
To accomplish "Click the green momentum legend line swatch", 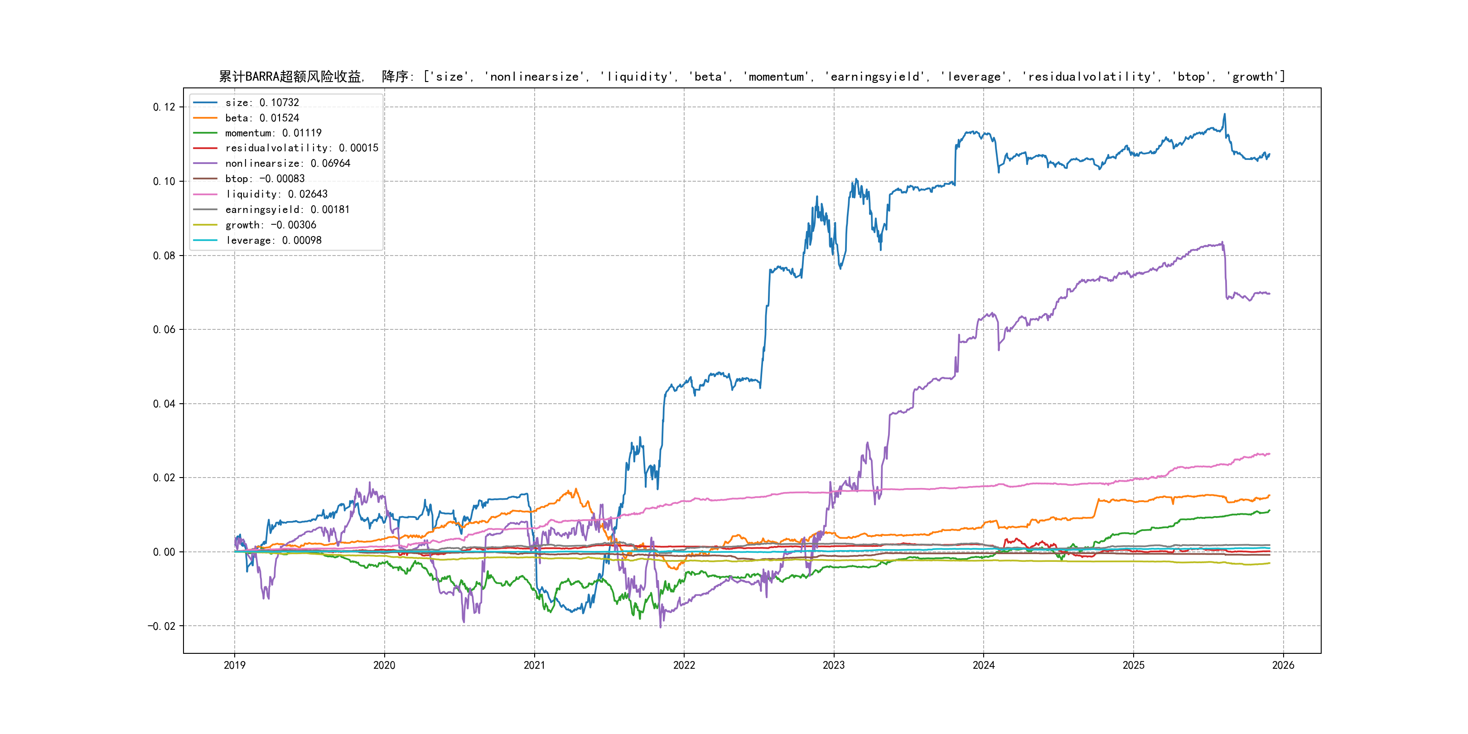I will [x=205, y=133].
